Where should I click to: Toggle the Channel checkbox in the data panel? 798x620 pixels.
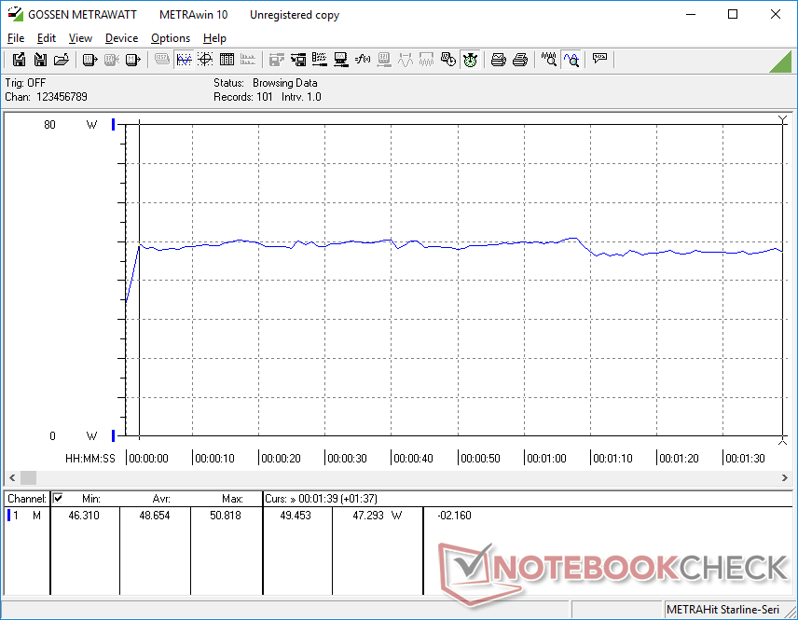[58, 498]
